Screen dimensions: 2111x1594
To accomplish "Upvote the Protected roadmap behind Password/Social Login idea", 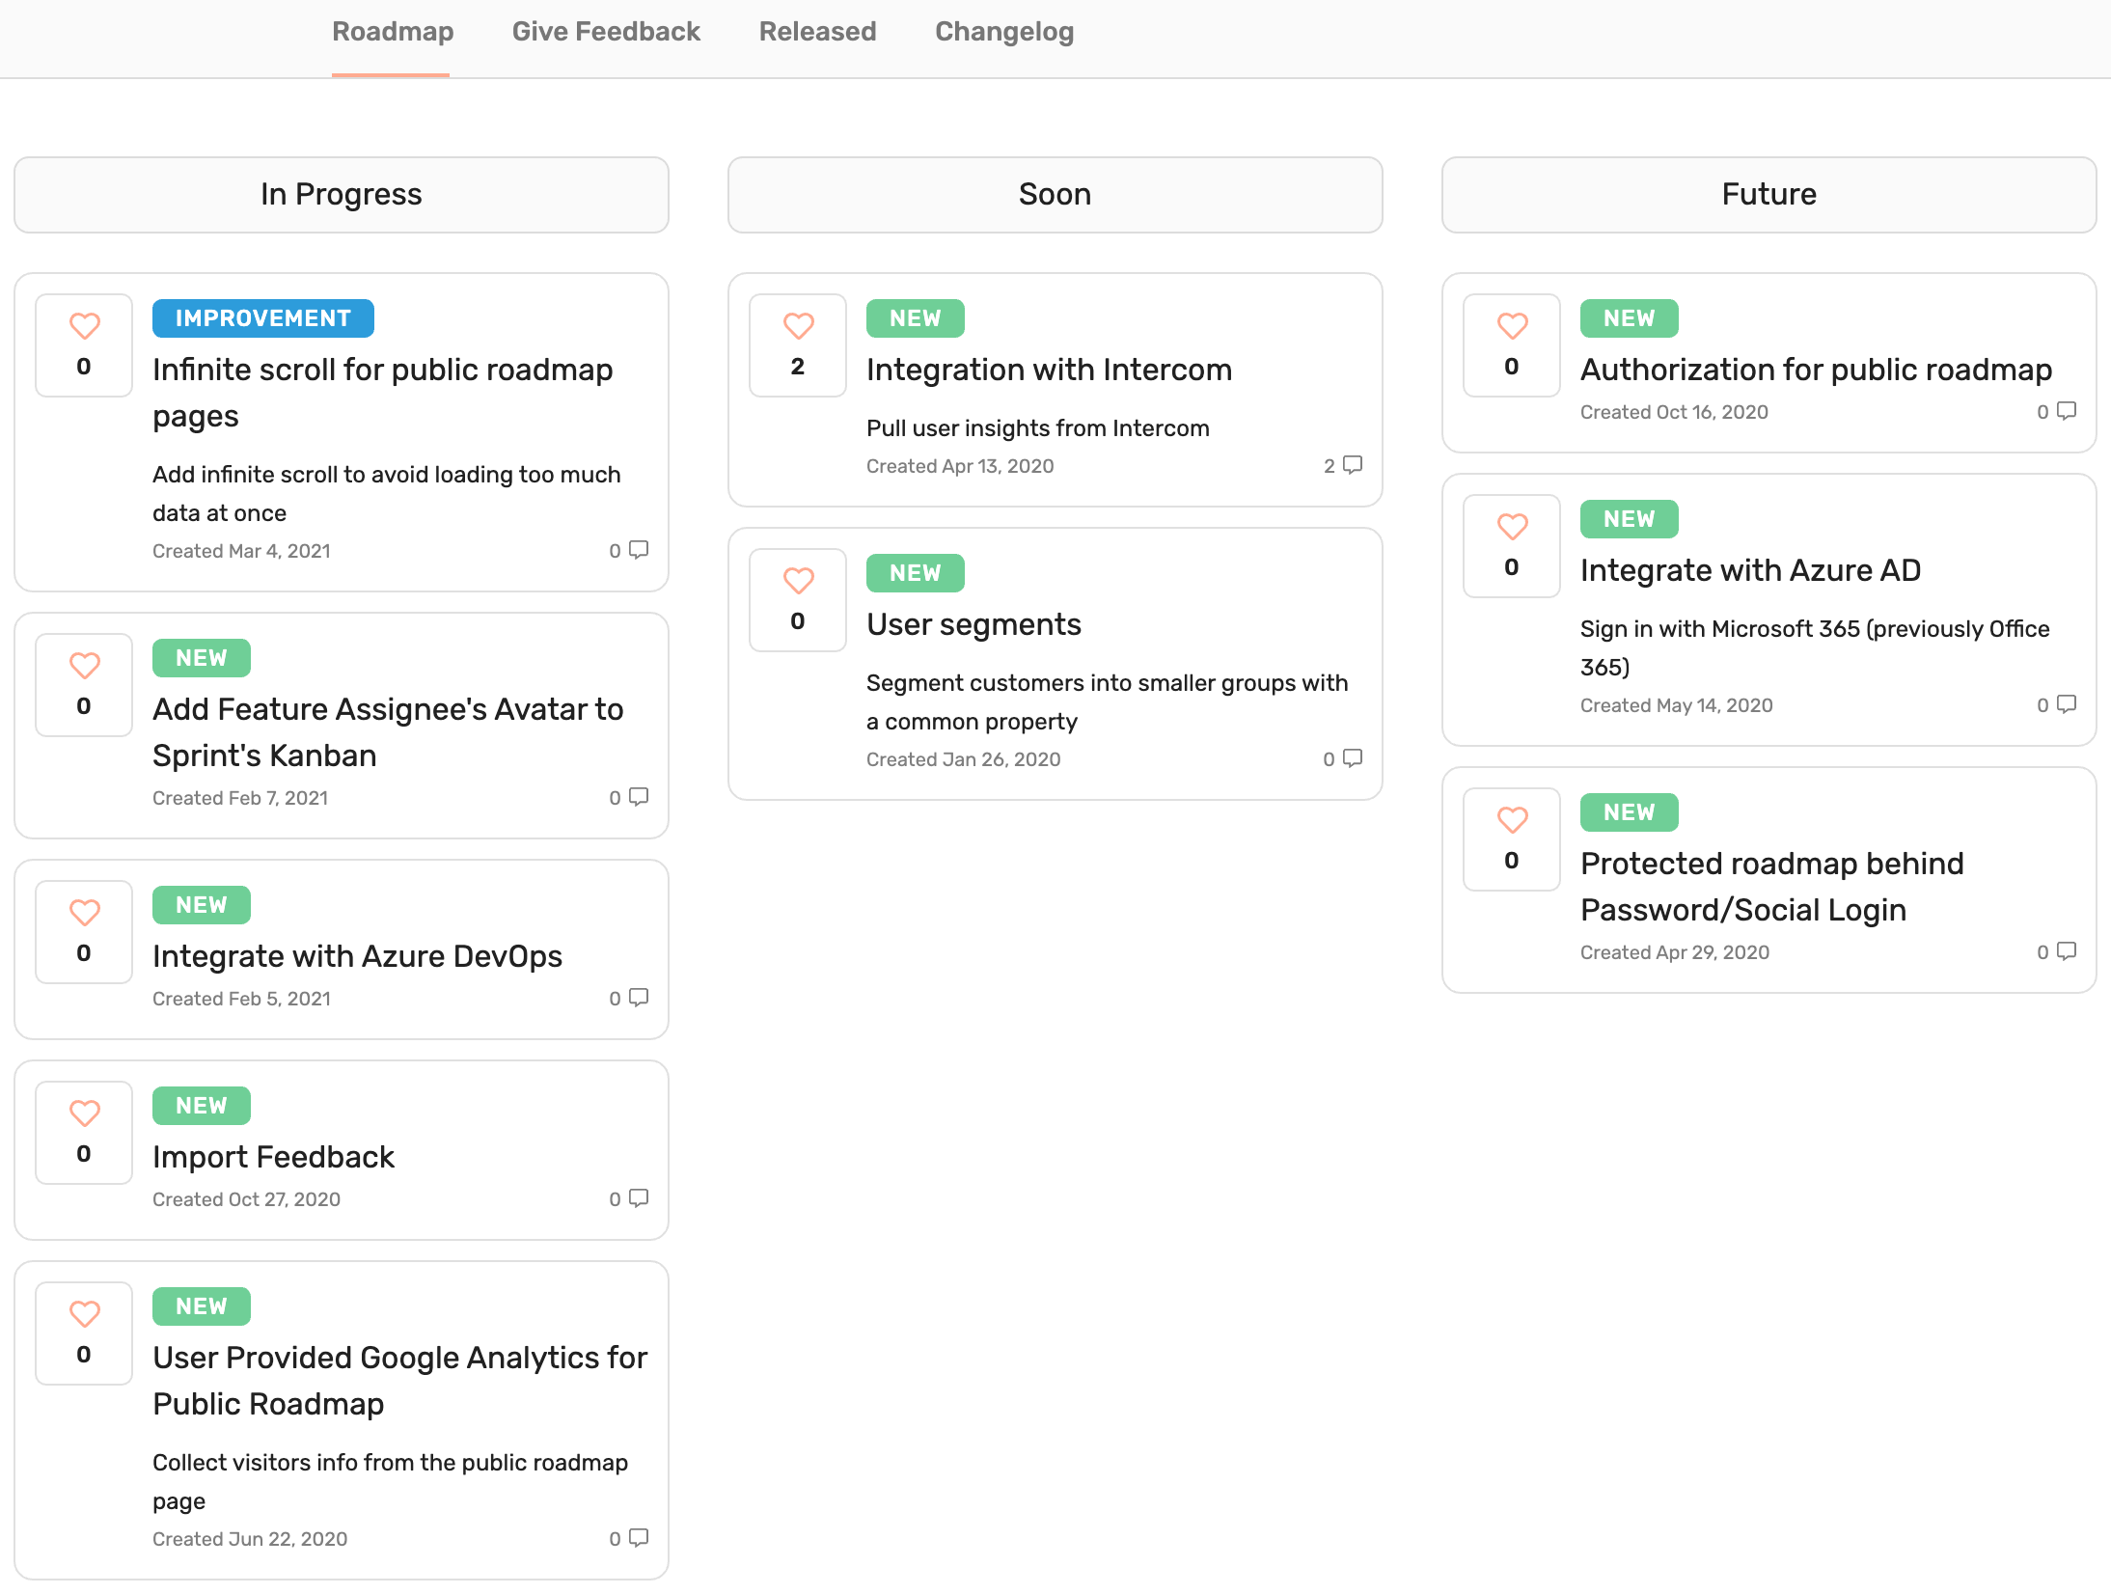I will [x=1511, y=820].
